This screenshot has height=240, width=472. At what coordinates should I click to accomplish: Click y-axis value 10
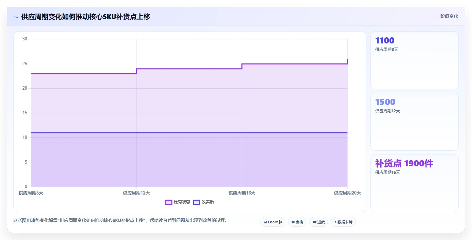(x=25, y=137)
